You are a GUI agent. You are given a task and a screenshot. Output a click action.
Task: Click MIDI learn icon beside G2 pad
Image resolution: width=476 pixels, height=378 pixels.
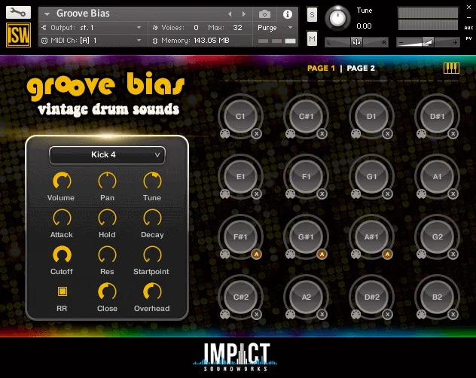coord(421,255)
